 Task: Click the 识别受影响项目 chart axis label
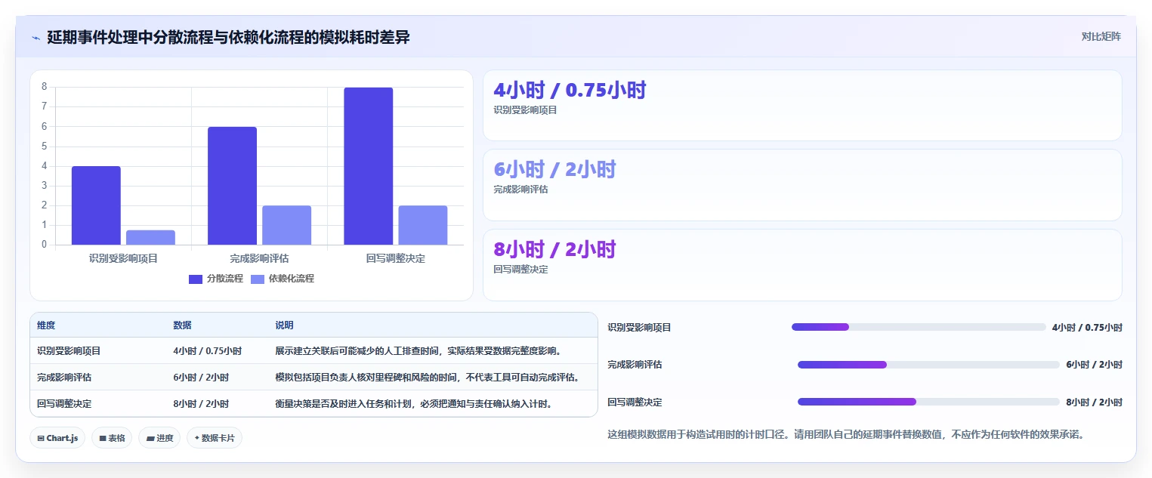point(123,258)
